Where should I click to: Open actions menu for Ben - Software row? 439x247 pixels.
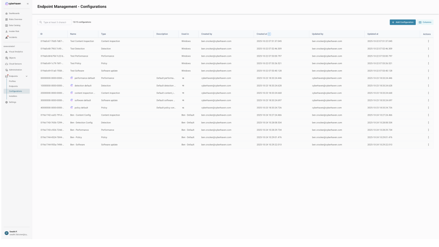coord(428,145)
